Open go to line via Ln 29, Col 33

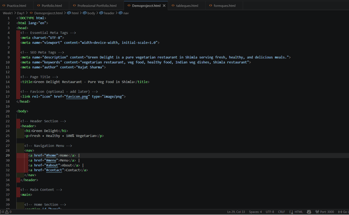click(x=236, y=212)
